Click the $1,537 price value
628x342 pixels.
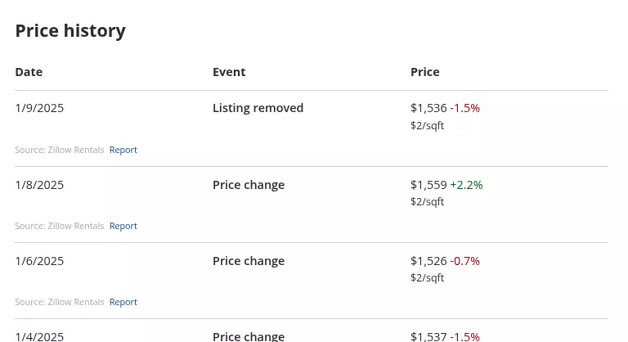[428, 337]
